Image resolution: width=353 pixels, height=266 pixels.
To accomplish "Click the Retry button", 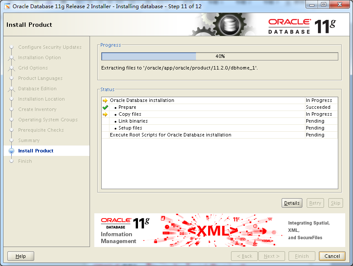I will click(x=315, y=203).
